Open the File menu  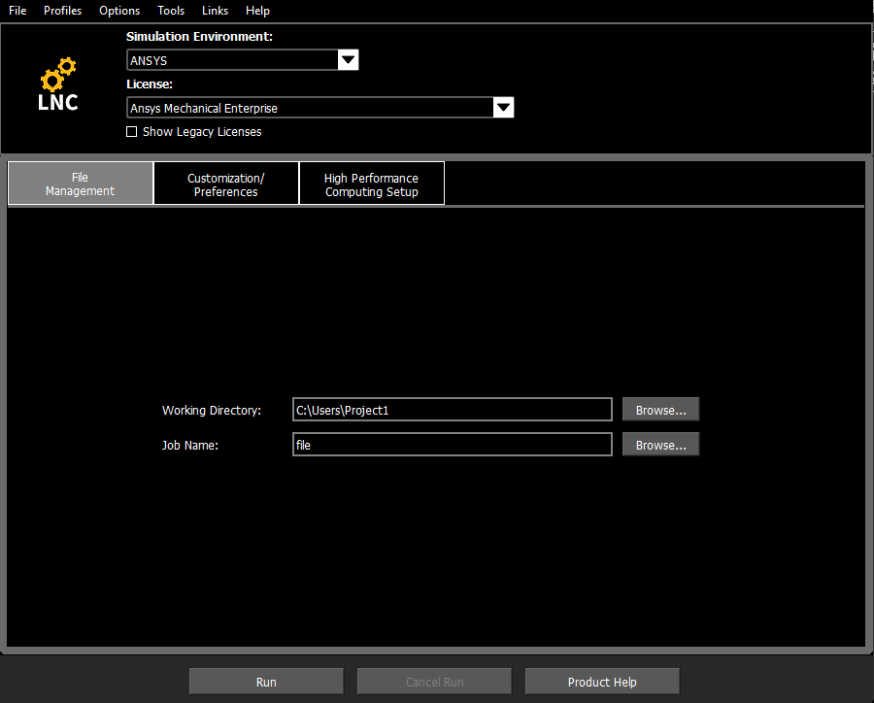tap(17, 11)
